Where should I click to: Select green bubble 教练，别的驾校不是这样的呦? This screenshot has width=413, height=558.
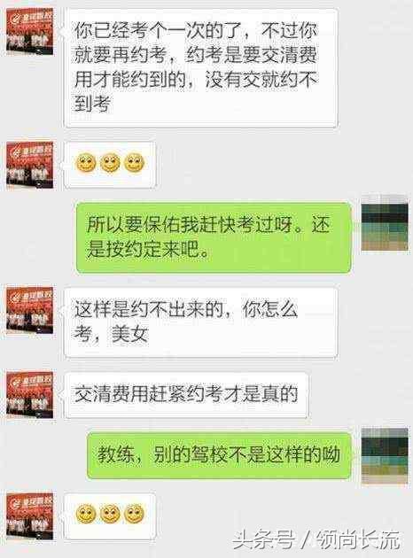[219, 455]
